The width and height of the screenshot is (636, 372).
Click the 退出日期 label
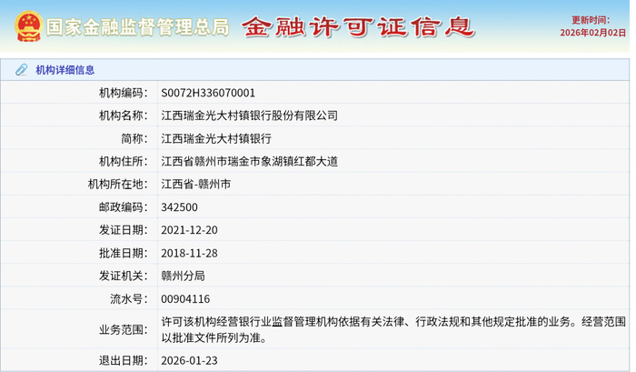[x=124, y=360]
